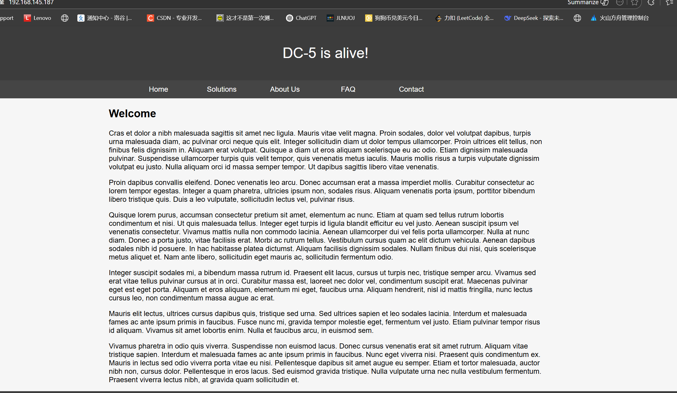Open the Solutions page

(x=222, y=89)
